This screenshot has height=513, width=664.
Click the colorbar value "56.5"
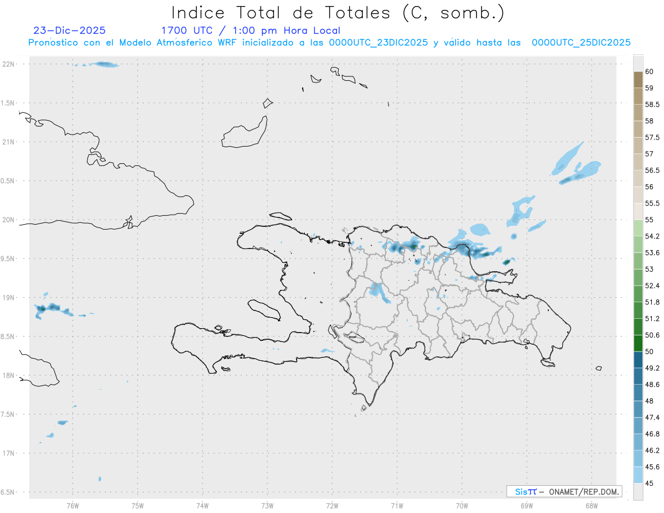coord(652,170)
